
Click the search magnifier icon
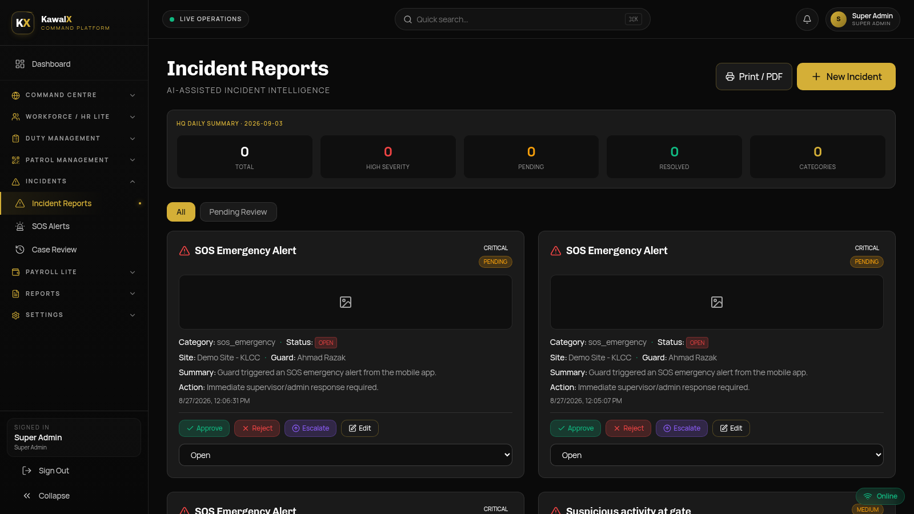(408, 19)
